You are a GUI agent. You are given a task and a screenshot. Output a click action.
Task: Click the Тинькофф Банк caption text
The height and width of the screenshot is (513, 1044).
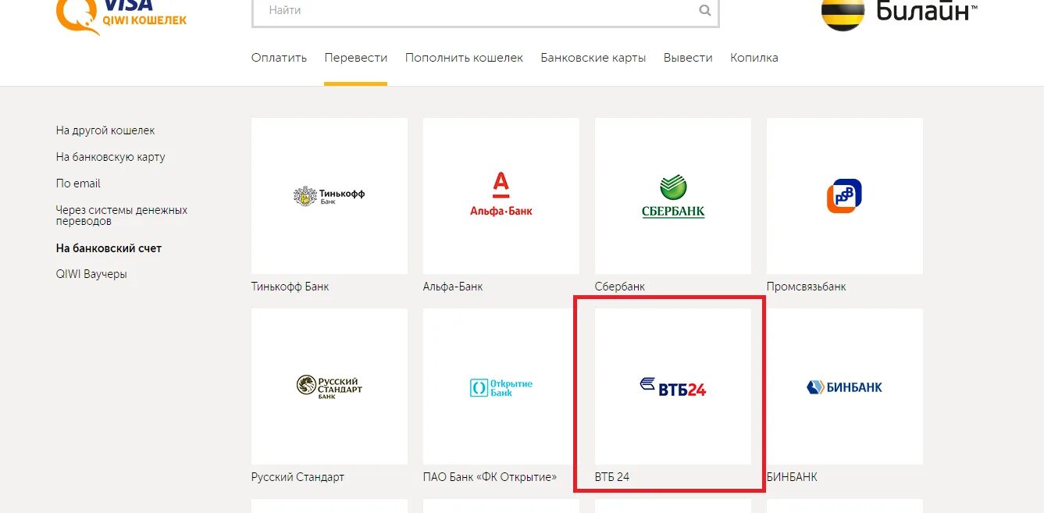(x=290, y=287)
